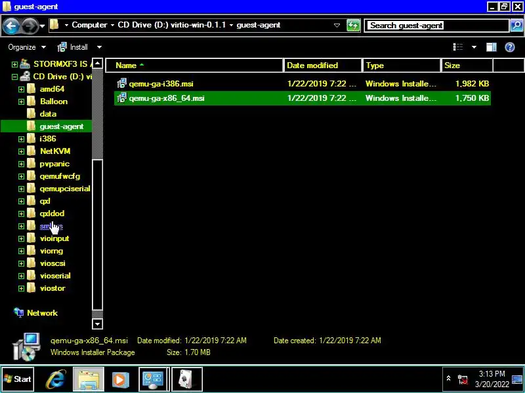Screen dimensions: 525x393
Task: Expand the i386 folder node
Action: (x=21, y=139)
